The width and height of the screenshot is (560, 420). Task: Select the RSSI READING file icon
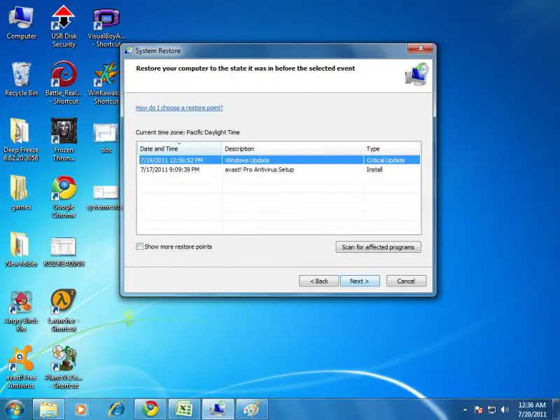point(64,252)
